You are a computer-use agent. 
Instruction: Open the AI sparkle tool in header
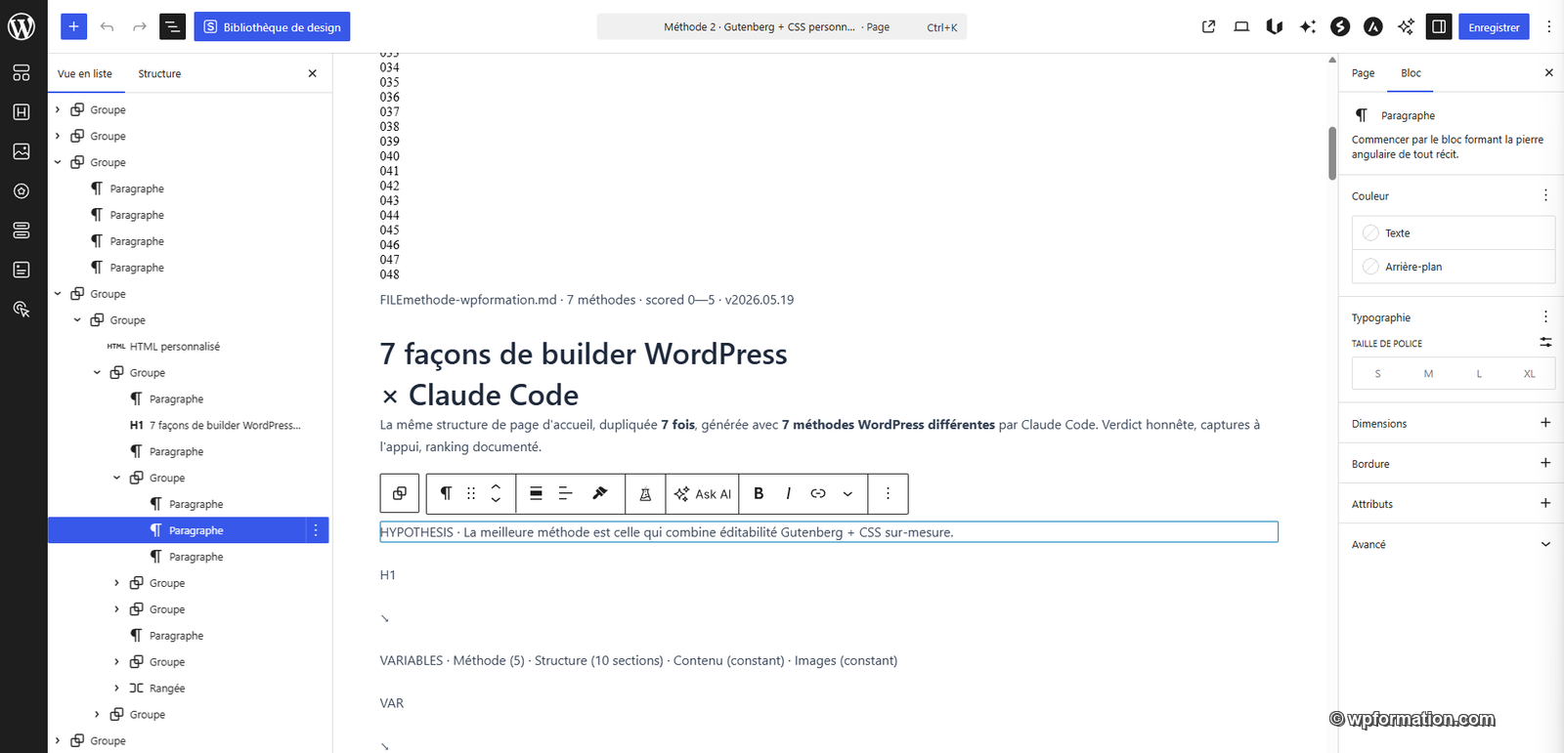[1307, 26]
